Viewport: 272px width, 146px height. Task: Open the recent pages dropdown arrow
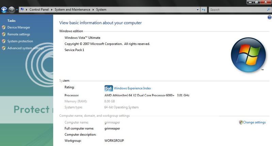pos(17,10)
